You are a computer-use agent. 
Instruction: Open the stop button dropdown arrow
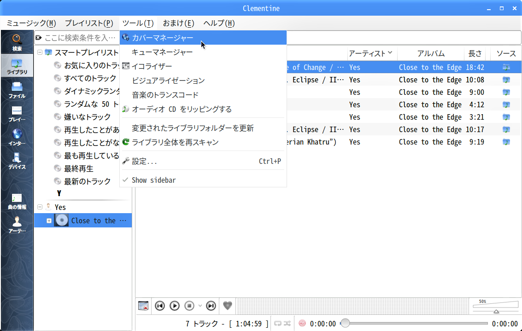[200, 306]
